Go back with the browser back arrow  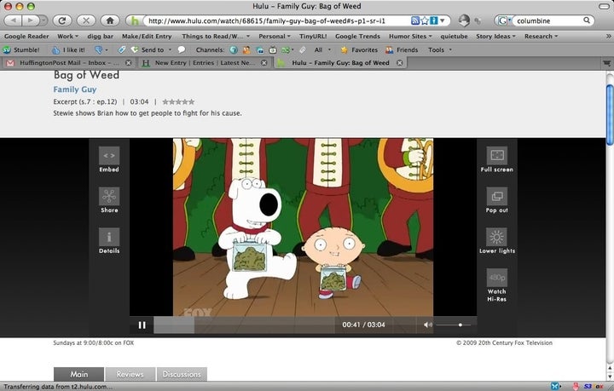click(x=14, y=20)
